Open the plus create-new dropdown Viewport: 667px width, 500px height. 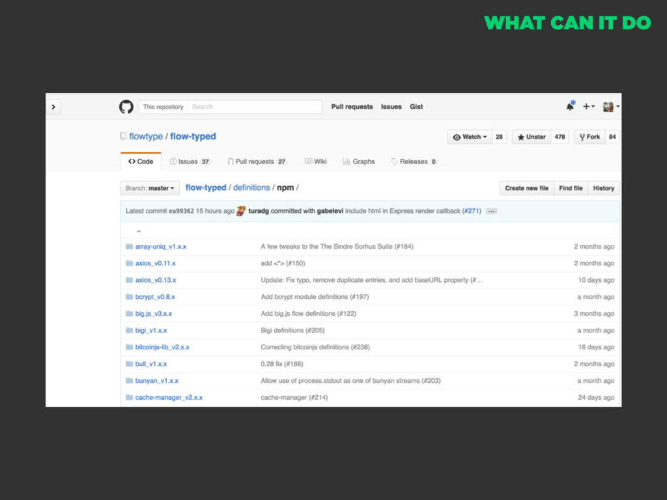pyautogui.click(x=589, y=106)
